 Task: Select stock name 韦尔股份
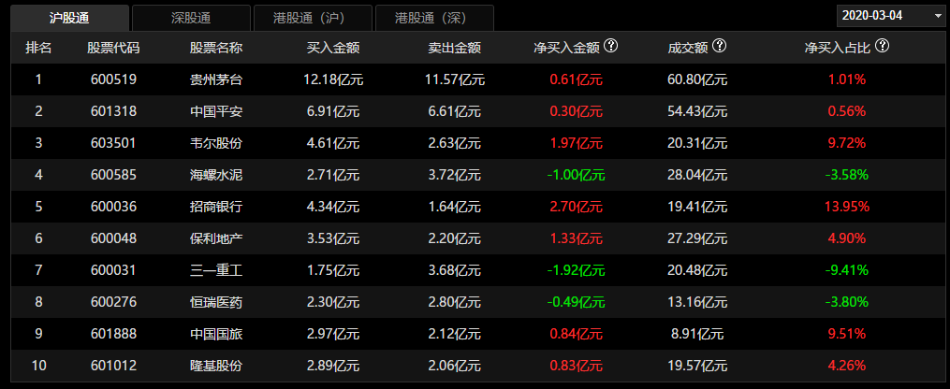click(216, 143)
